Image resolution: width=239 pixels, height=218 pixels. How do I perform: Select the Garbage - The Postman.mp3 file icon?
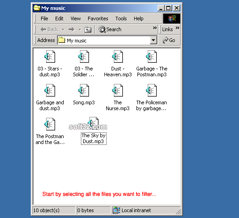tap(151, 56)
